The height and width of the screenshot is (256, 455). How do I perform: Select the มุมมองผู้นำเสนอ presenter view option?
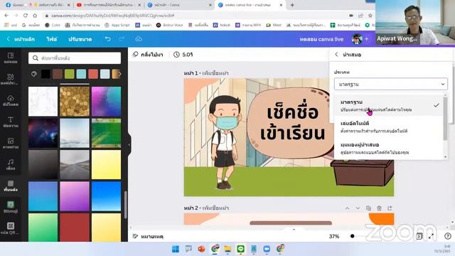coord(389,149)
